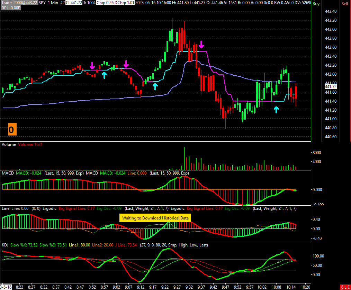Click the 'Trade: 2000@443.22' header text
This screenshot has width=351, height=290.
tap(19, 3)
